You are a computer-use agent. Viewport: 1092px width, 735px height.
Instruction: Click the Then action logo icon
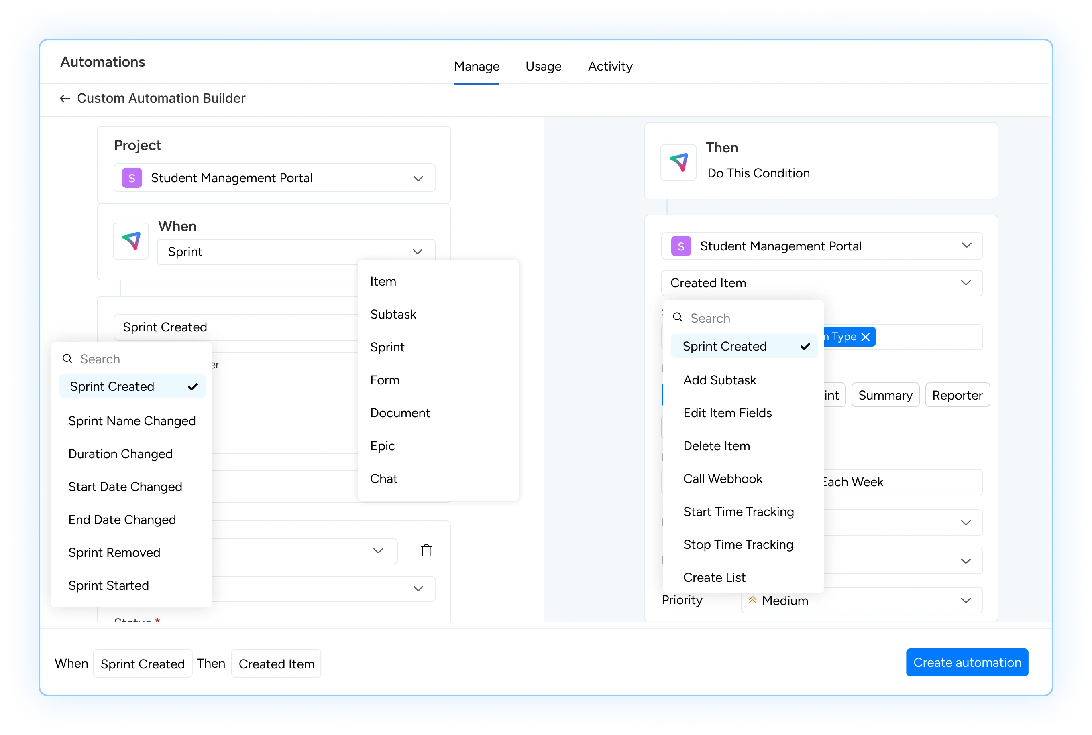[x=678, y=162]
